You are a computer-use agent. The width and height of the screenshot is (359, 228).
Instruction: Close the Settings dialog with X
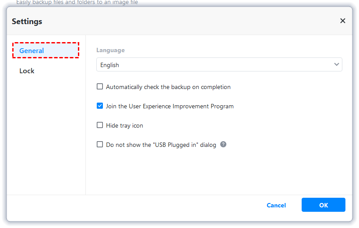343,21
